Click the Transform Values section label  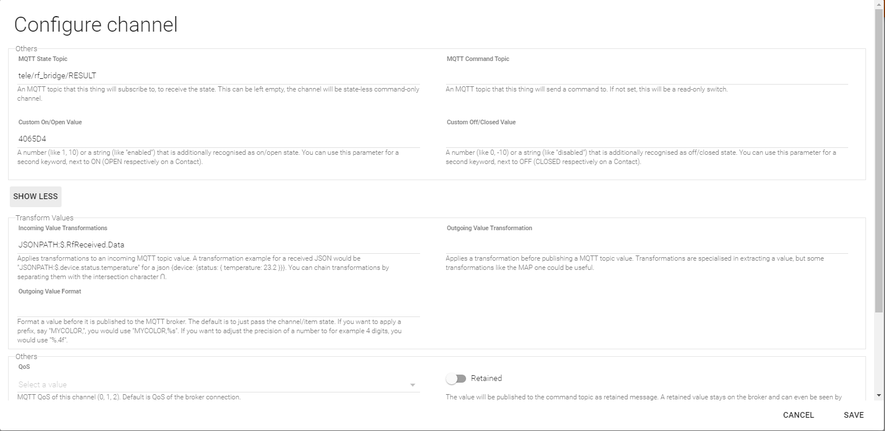[44, 218]
